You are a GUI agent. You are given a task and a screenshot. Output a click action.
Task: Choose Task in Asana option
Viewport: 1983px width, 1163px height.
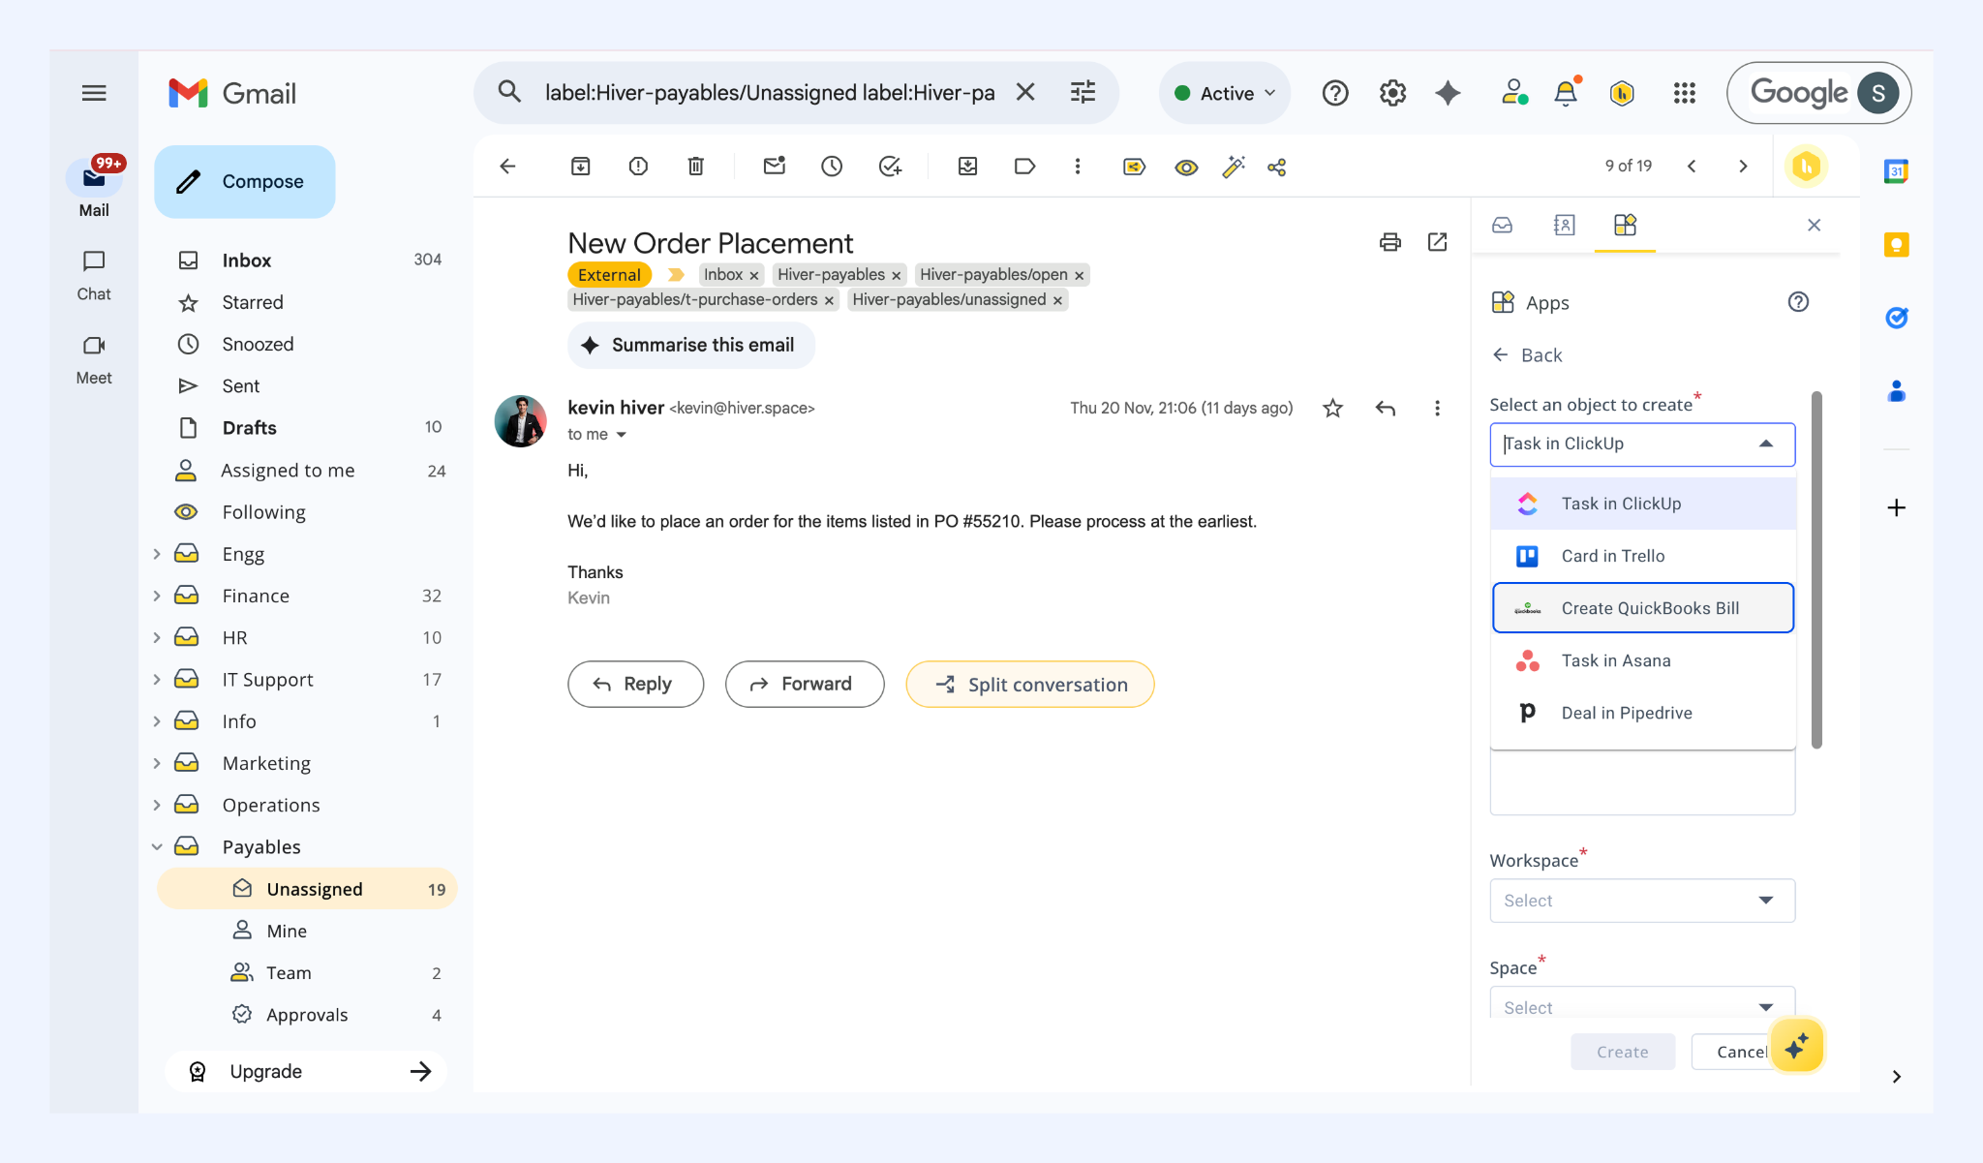1643,660
